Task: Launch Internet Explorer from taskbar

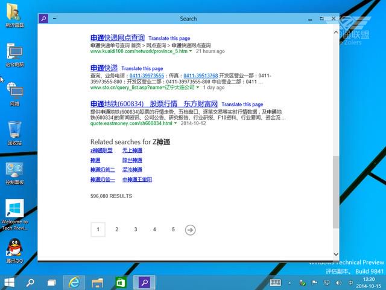Action: [74, 283]
